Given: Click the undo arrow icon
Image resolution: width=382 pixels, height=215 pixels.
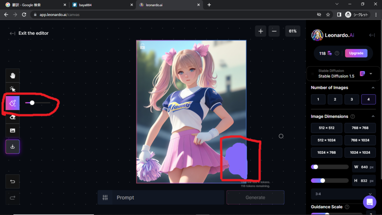Looking at the screenshot, I should pyautogui.click(x=13, y=182).
